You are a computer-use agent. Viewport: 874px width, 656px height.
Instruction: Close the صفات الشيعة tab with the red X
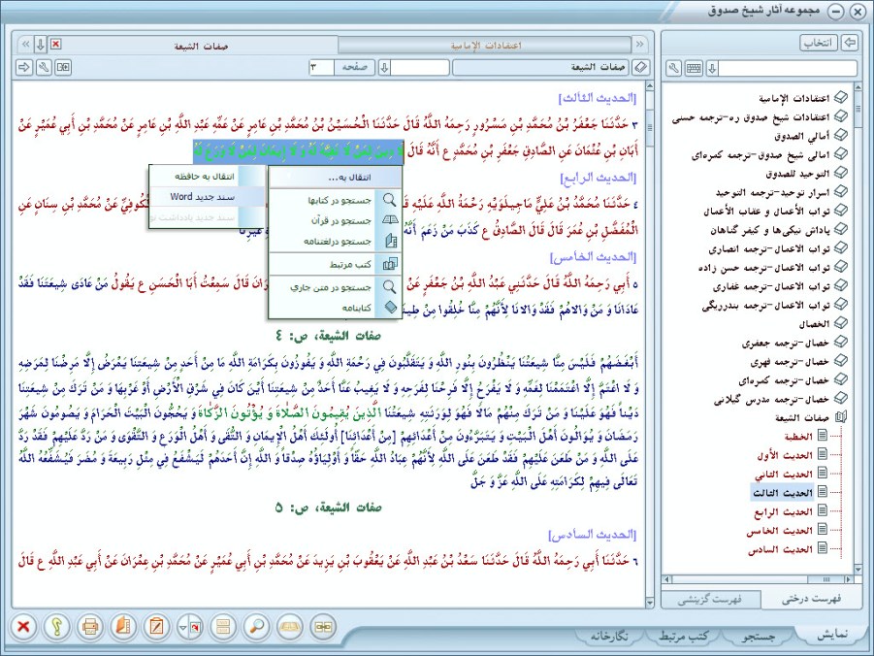click(55, 44)
